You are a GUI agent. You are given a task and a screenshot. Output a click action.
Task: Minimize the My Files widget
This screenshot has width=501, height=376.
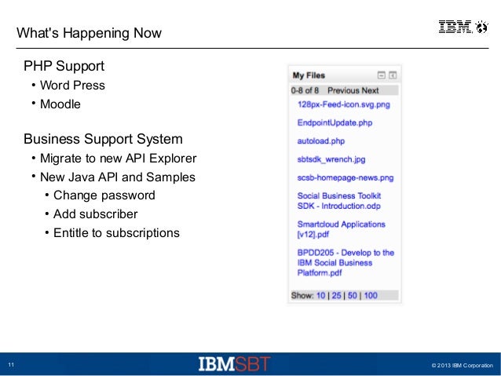(x=381, y=75)
